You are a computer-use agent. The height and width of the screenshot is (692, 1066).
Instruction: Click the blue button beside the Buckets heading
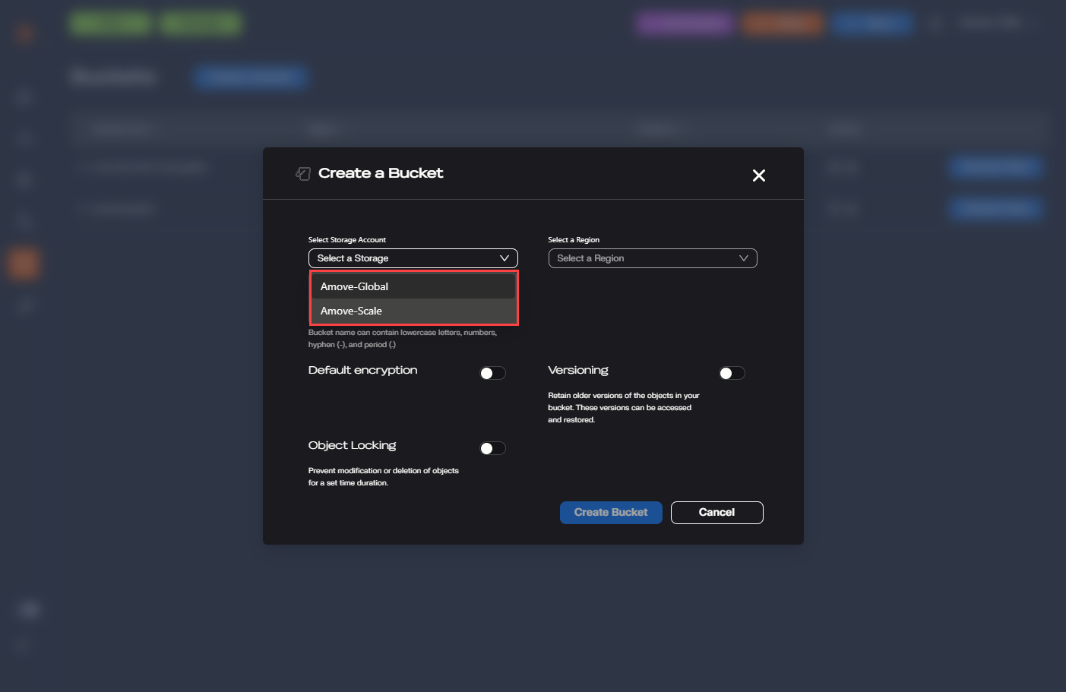click(250, 77)
